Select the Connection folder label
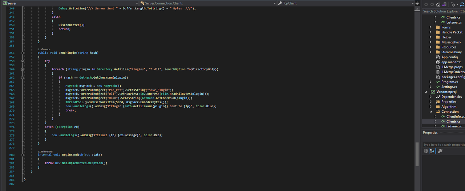Screen dimensions: 465x191 pos(450,112)
